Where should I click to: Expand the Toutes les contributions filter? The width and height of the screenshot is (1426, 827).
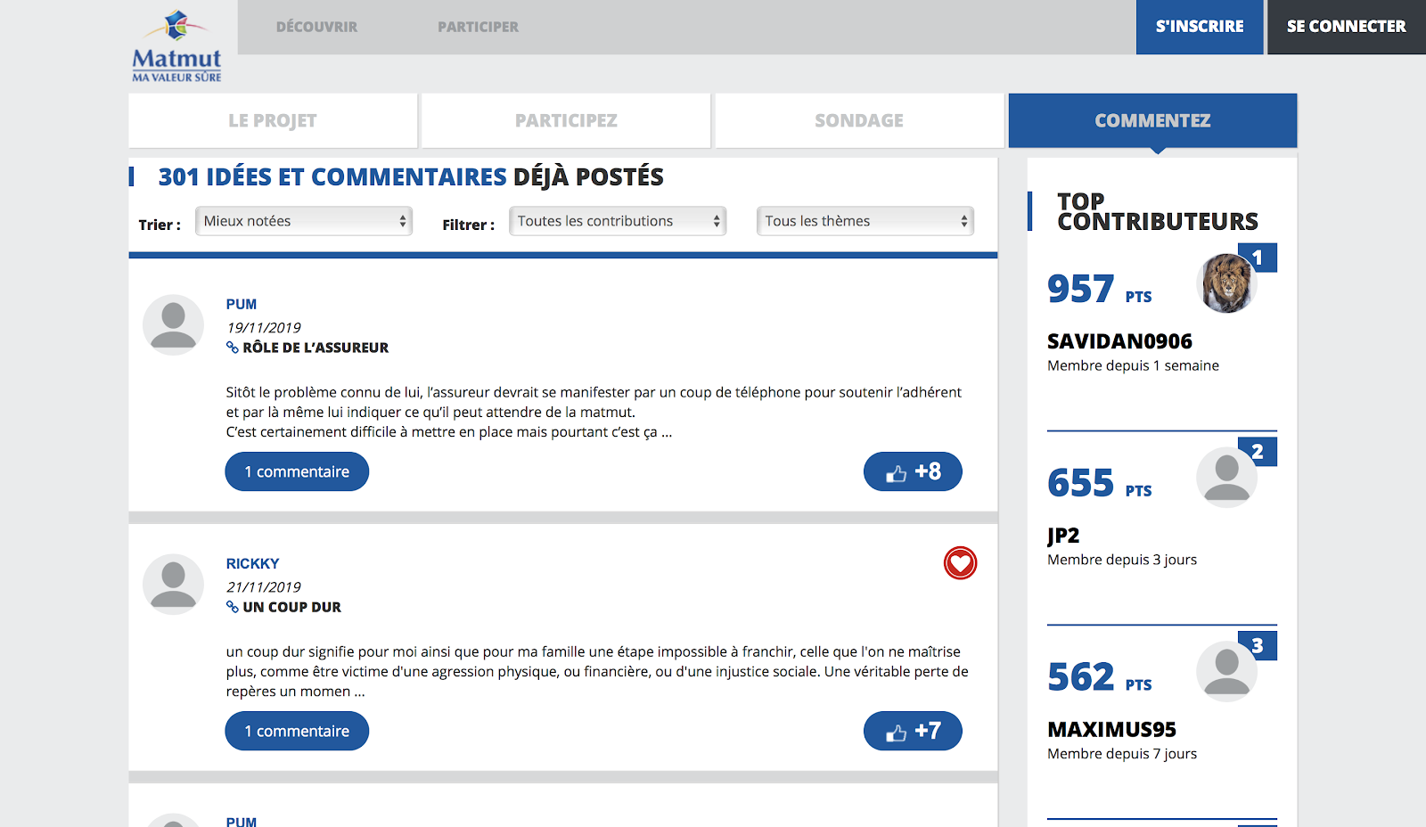click(x=618, y=221)
